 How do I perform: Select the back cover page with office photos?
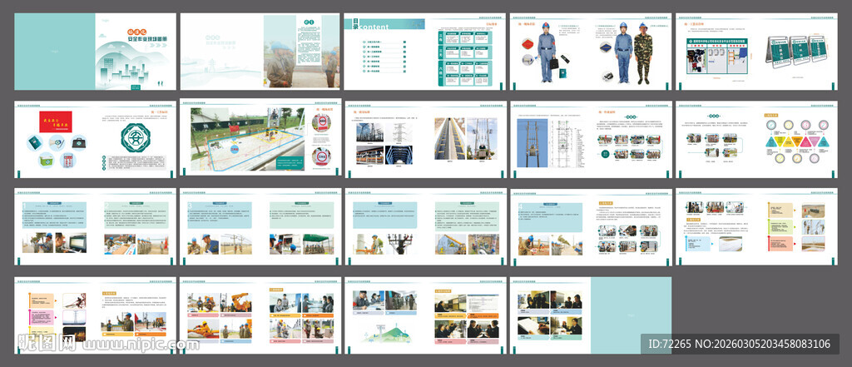pos(590,315)
